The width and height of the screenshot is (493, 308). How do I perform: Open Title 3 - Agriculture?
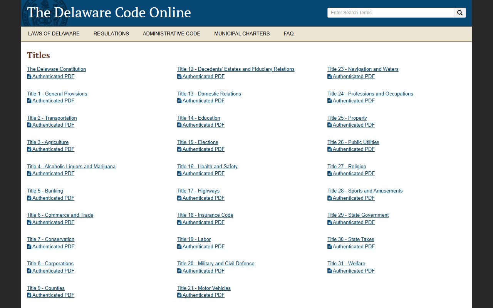click(48, 142)
